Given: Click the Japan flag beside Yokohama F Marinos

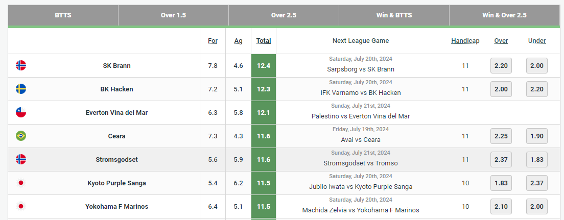Looking at the screenshot, I should click(x=21, y=206).
